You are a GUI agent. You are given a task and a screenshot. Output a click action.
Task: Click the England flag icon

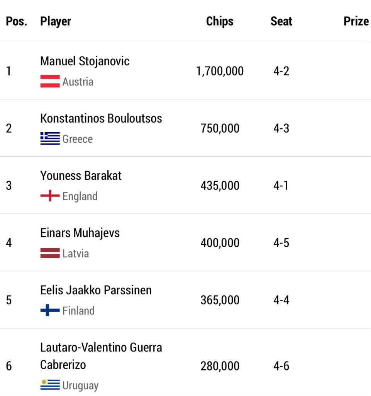[50, 196]
